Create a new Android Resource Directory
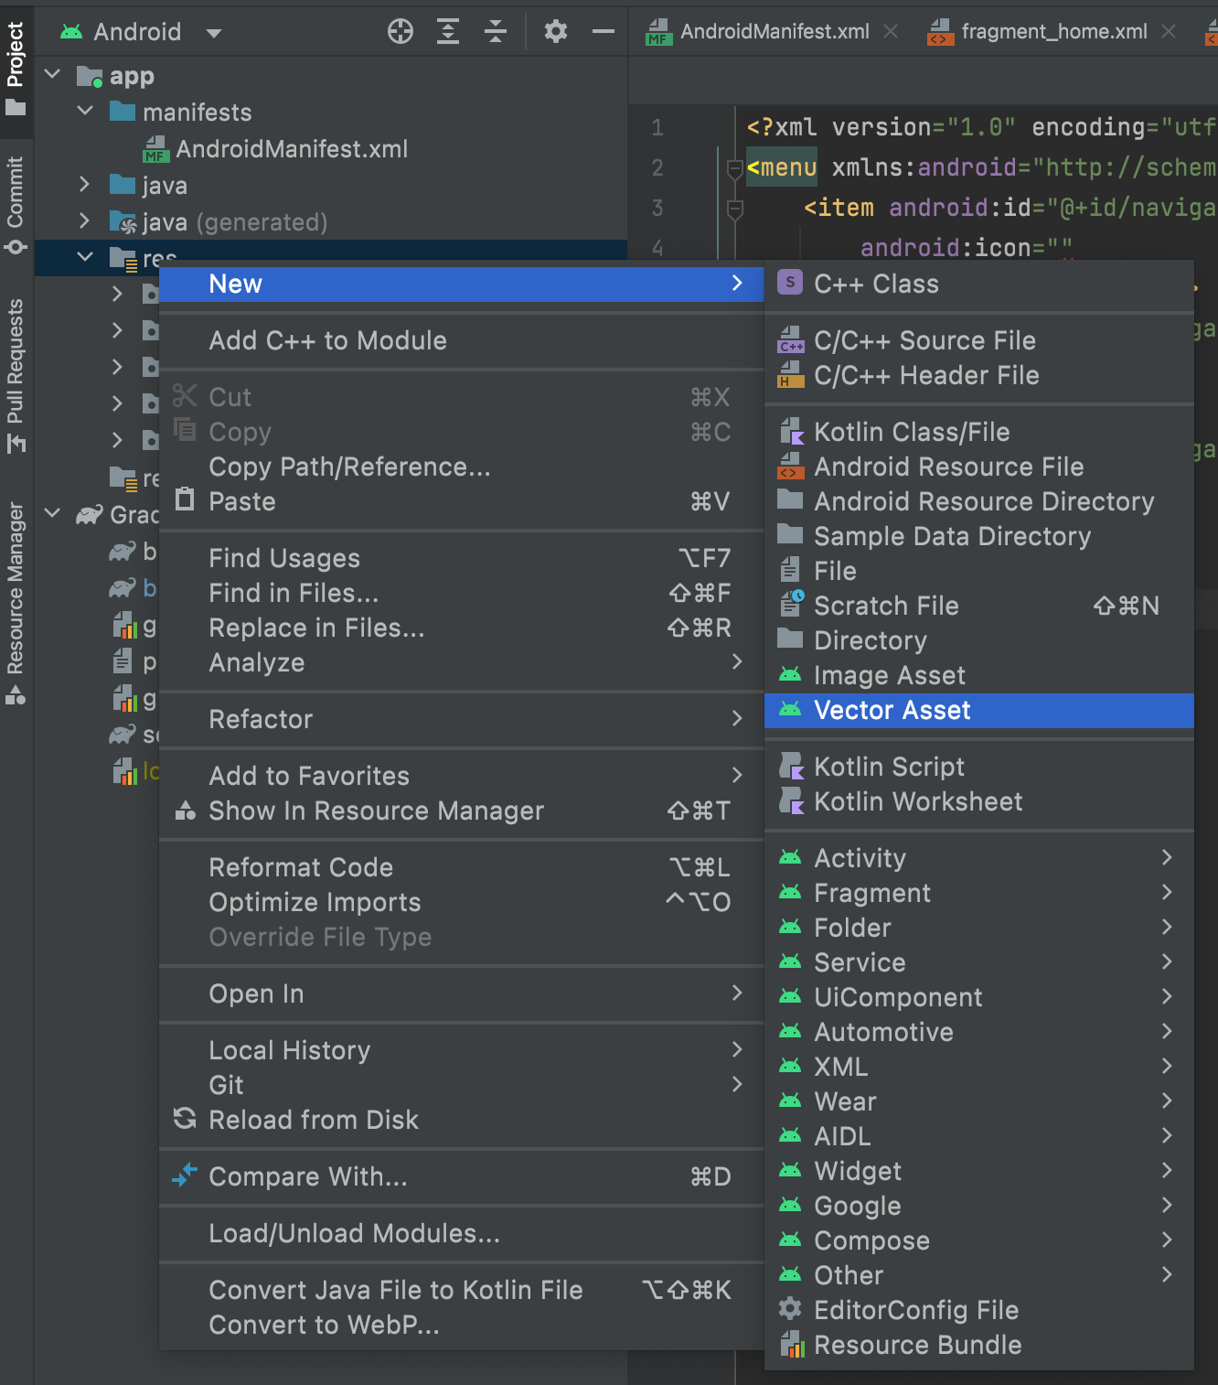This screenshot has height=1385, width=1218. click(979, 502)
